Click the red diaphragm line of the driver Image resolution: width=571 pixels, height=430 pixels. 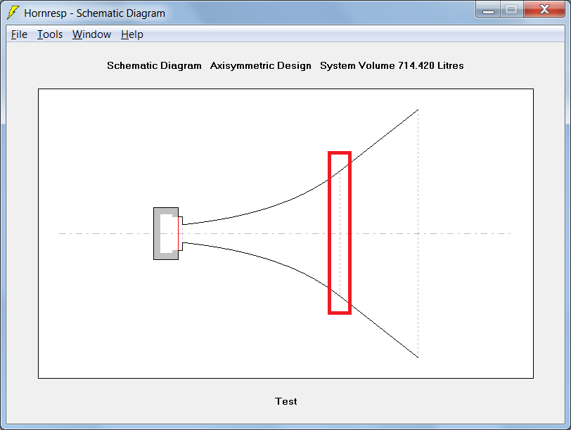click(x=179, y=233)
